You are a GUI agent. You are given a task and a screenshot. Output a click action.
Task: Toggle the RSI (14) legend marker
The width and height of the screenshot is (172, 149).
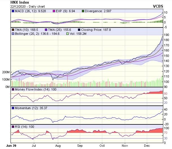[13, 127]
